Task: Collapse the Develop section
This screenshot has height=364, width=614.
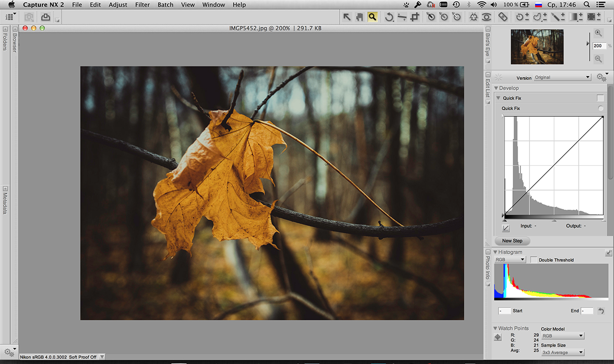Action: pos(496,88)
